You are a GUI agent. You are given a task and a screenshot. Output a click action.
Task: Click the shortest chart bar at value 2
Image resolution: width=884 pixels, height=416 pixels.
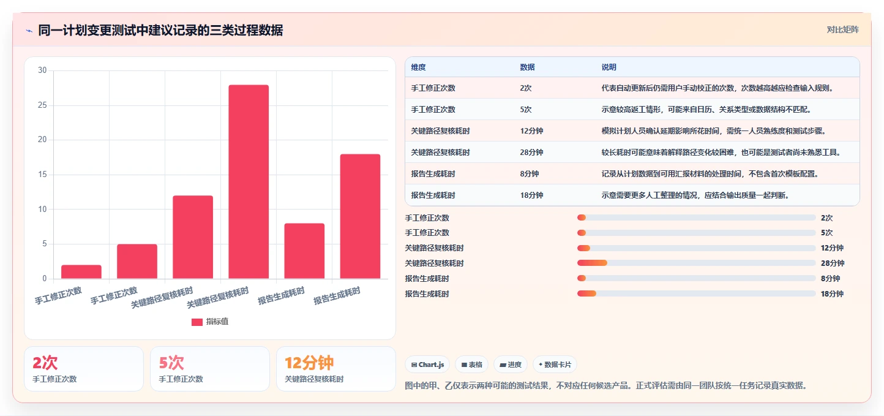tap(81, 272)
